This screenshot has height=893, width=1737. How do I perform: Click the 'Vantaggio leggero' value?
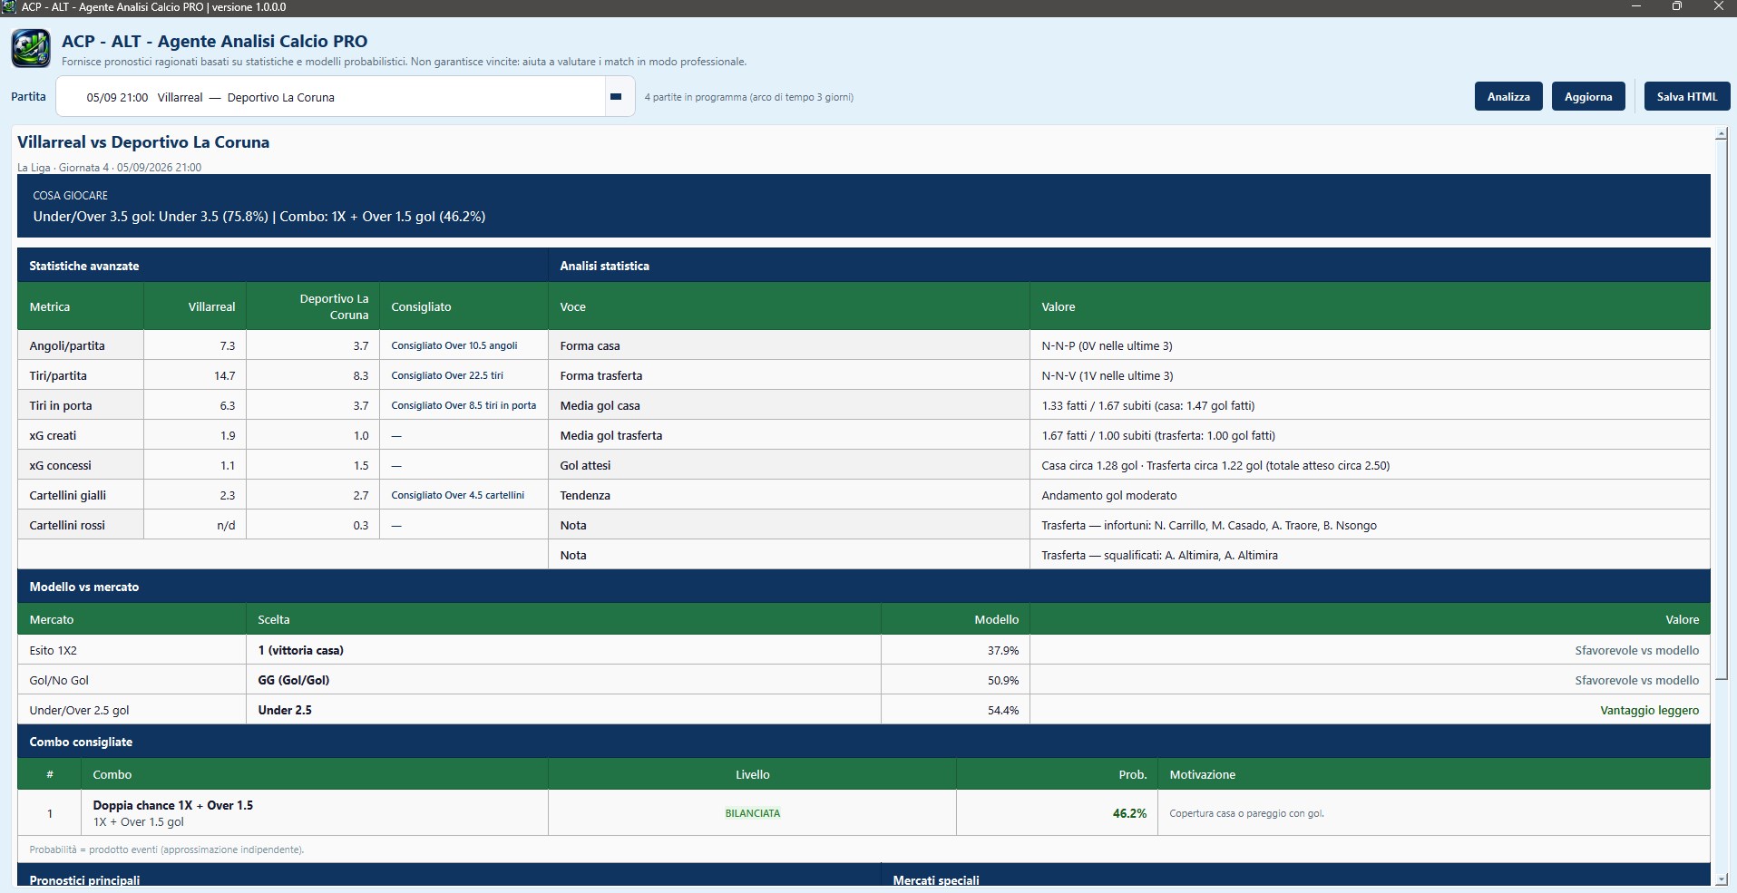pyautogui.click(x=1649, y=710)
